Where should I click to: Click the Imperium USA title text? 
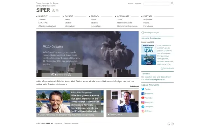coord(148,42)
